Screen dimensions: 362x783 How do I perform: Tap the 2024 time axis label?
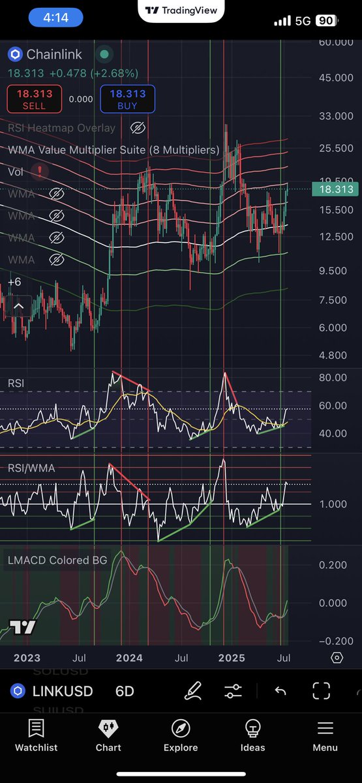pyautogui.click(x=129, y=658)
